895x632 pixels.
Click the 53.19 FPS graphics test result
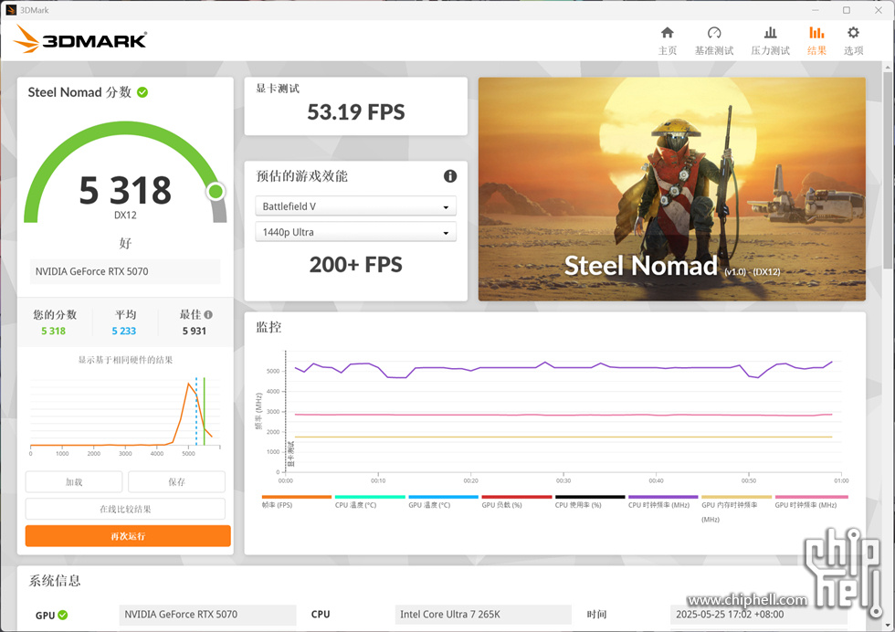[355, 112]
